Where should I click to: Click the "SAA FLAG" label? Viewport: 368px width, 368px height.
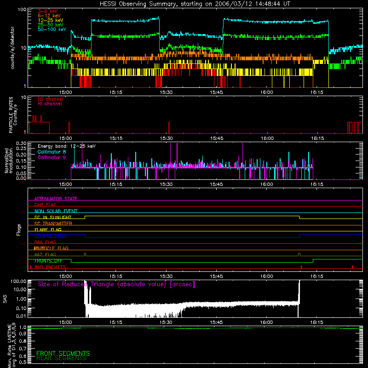point(45,242)
